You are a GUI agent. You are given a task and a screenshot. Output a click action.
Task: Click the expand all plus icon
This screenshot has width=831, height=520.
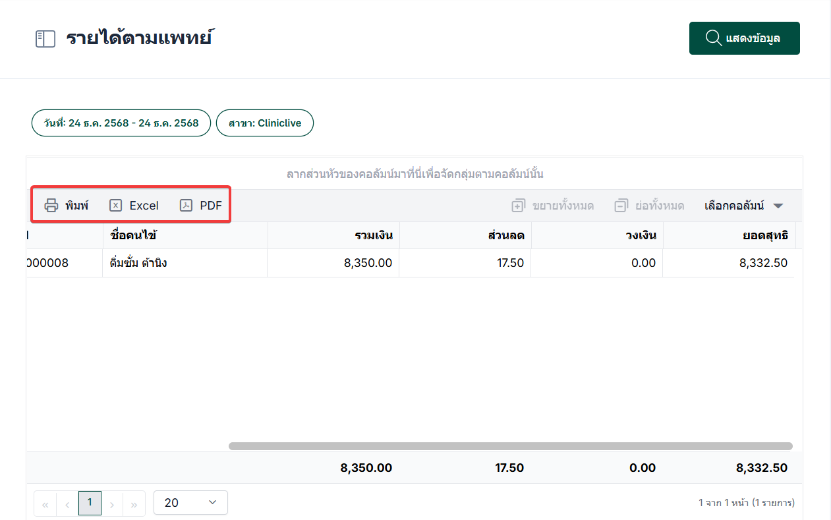point(518,206)
